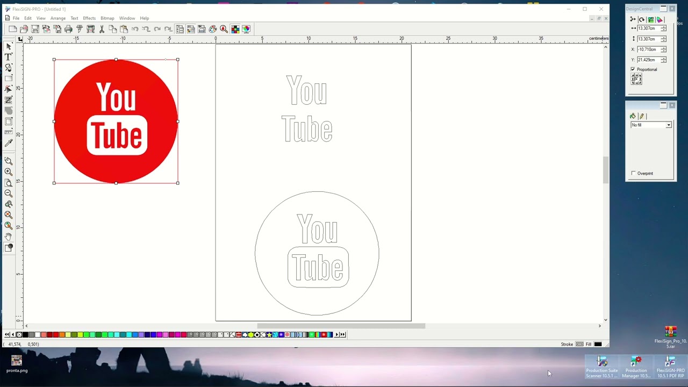Image resolution: width=688 pixels, height=387 pixels.
Task: Click the color wheel monitor toolbar icon
Action: point(246,29)
